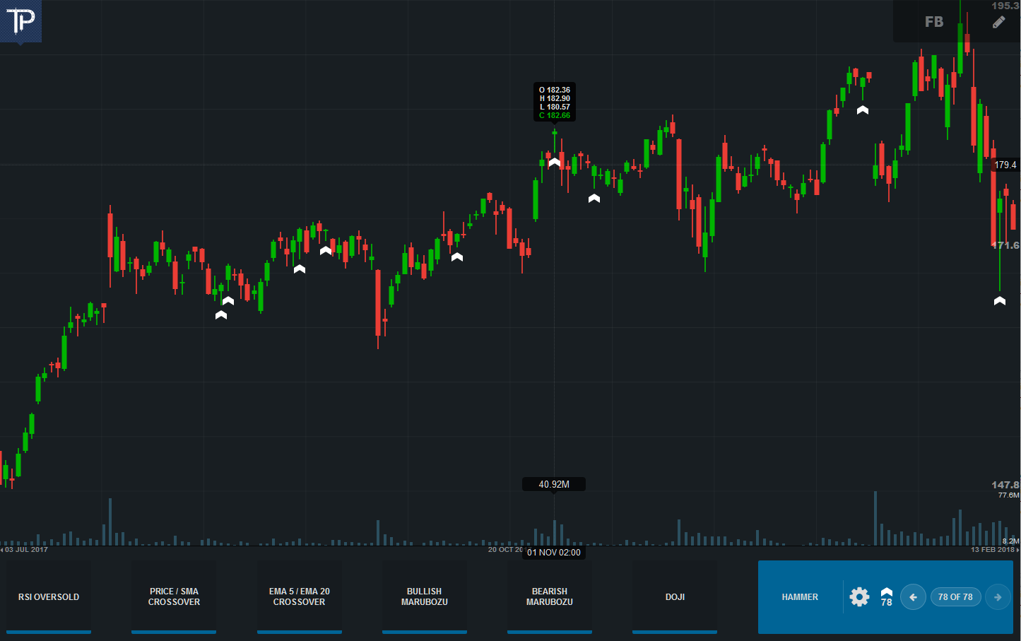Select the RSI Oversold pattern
This screenshot has width=1021, height=641.
[x=49, y=597]
